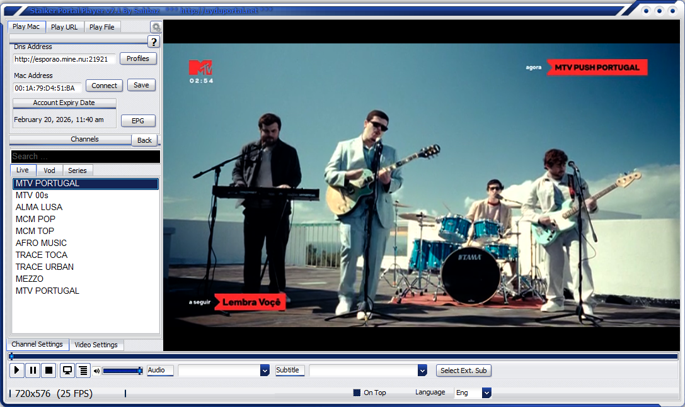Adjust the volume slider
The width and height of the screenshot is (685, 407).
coord(123,371)
